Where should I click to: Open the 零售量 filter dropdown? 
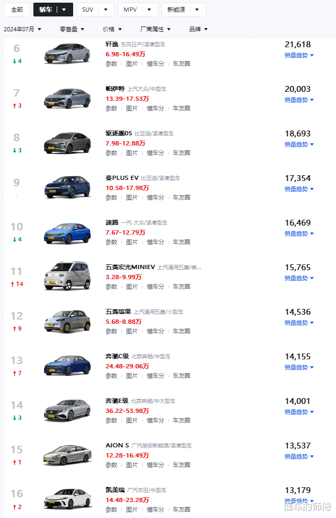point(72,29)
